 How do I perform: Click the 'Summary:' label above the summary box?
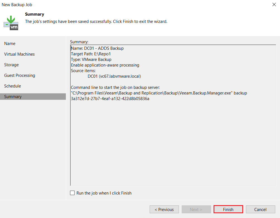click(x=79, y=42)
